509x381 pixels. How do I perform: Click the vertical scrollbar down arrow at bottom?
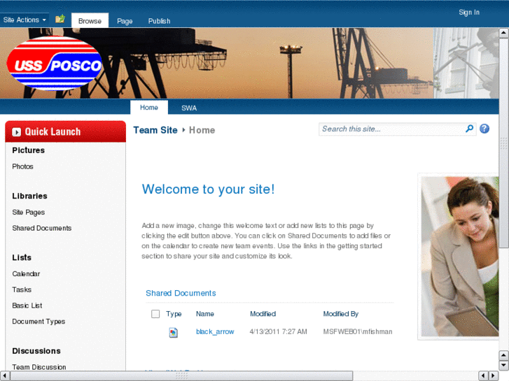coord(503,366)
